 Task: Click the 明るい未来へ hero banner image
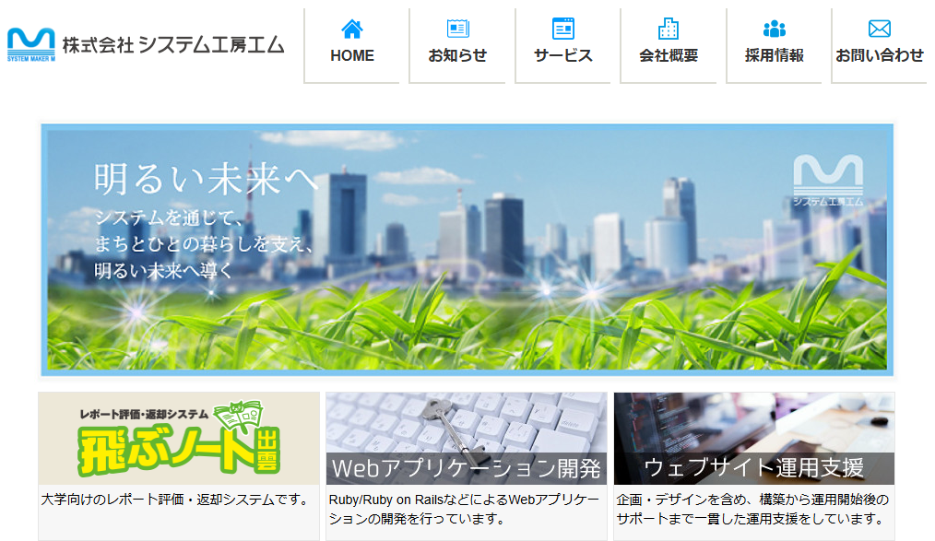(x=467, y=251)
